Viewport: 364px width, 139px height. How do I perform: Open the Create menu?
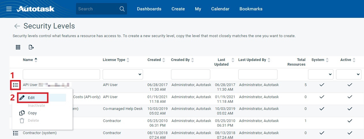(x=178, y=9)
